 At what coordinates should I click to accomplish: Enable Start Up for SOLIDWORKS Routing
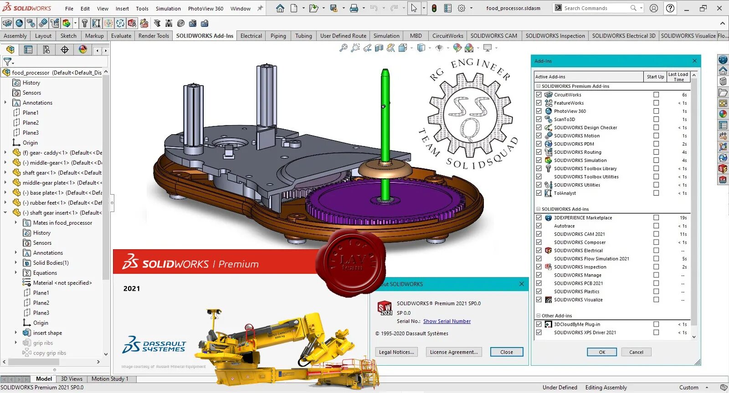pos(656,152)
